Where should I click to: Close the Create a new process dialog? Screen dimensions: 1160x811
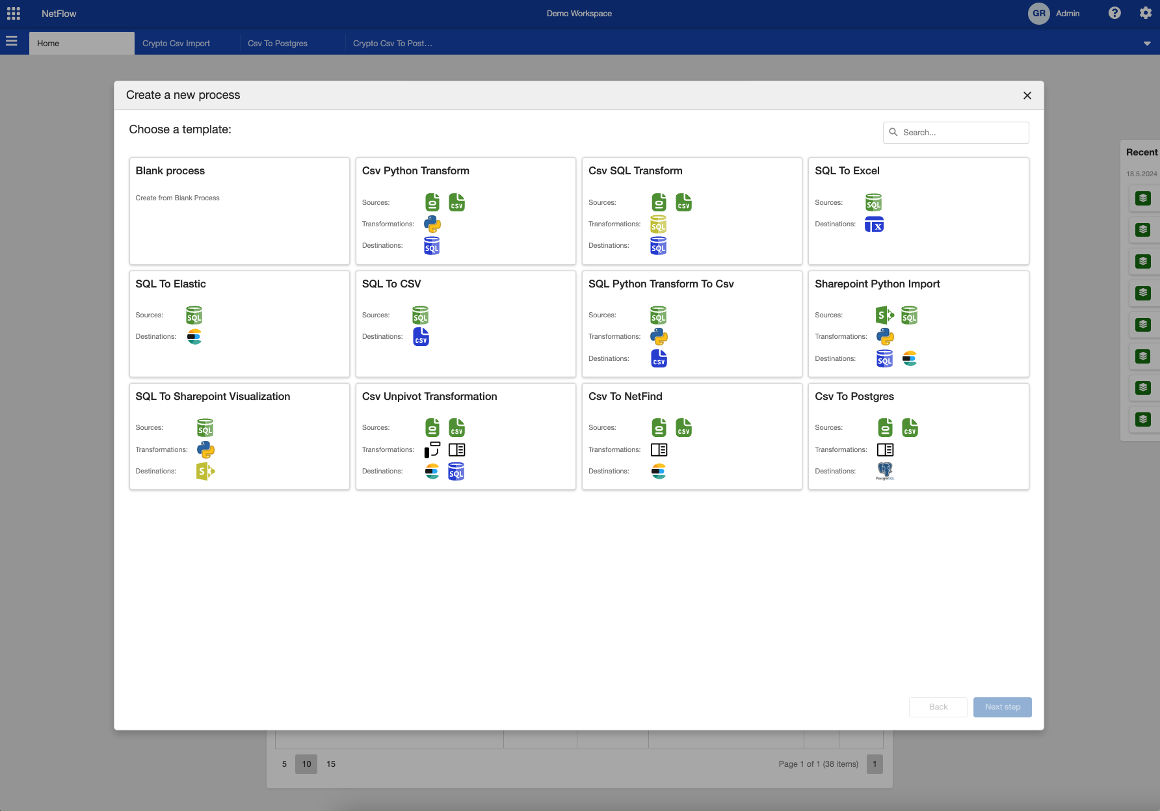tap(1027, 96)
